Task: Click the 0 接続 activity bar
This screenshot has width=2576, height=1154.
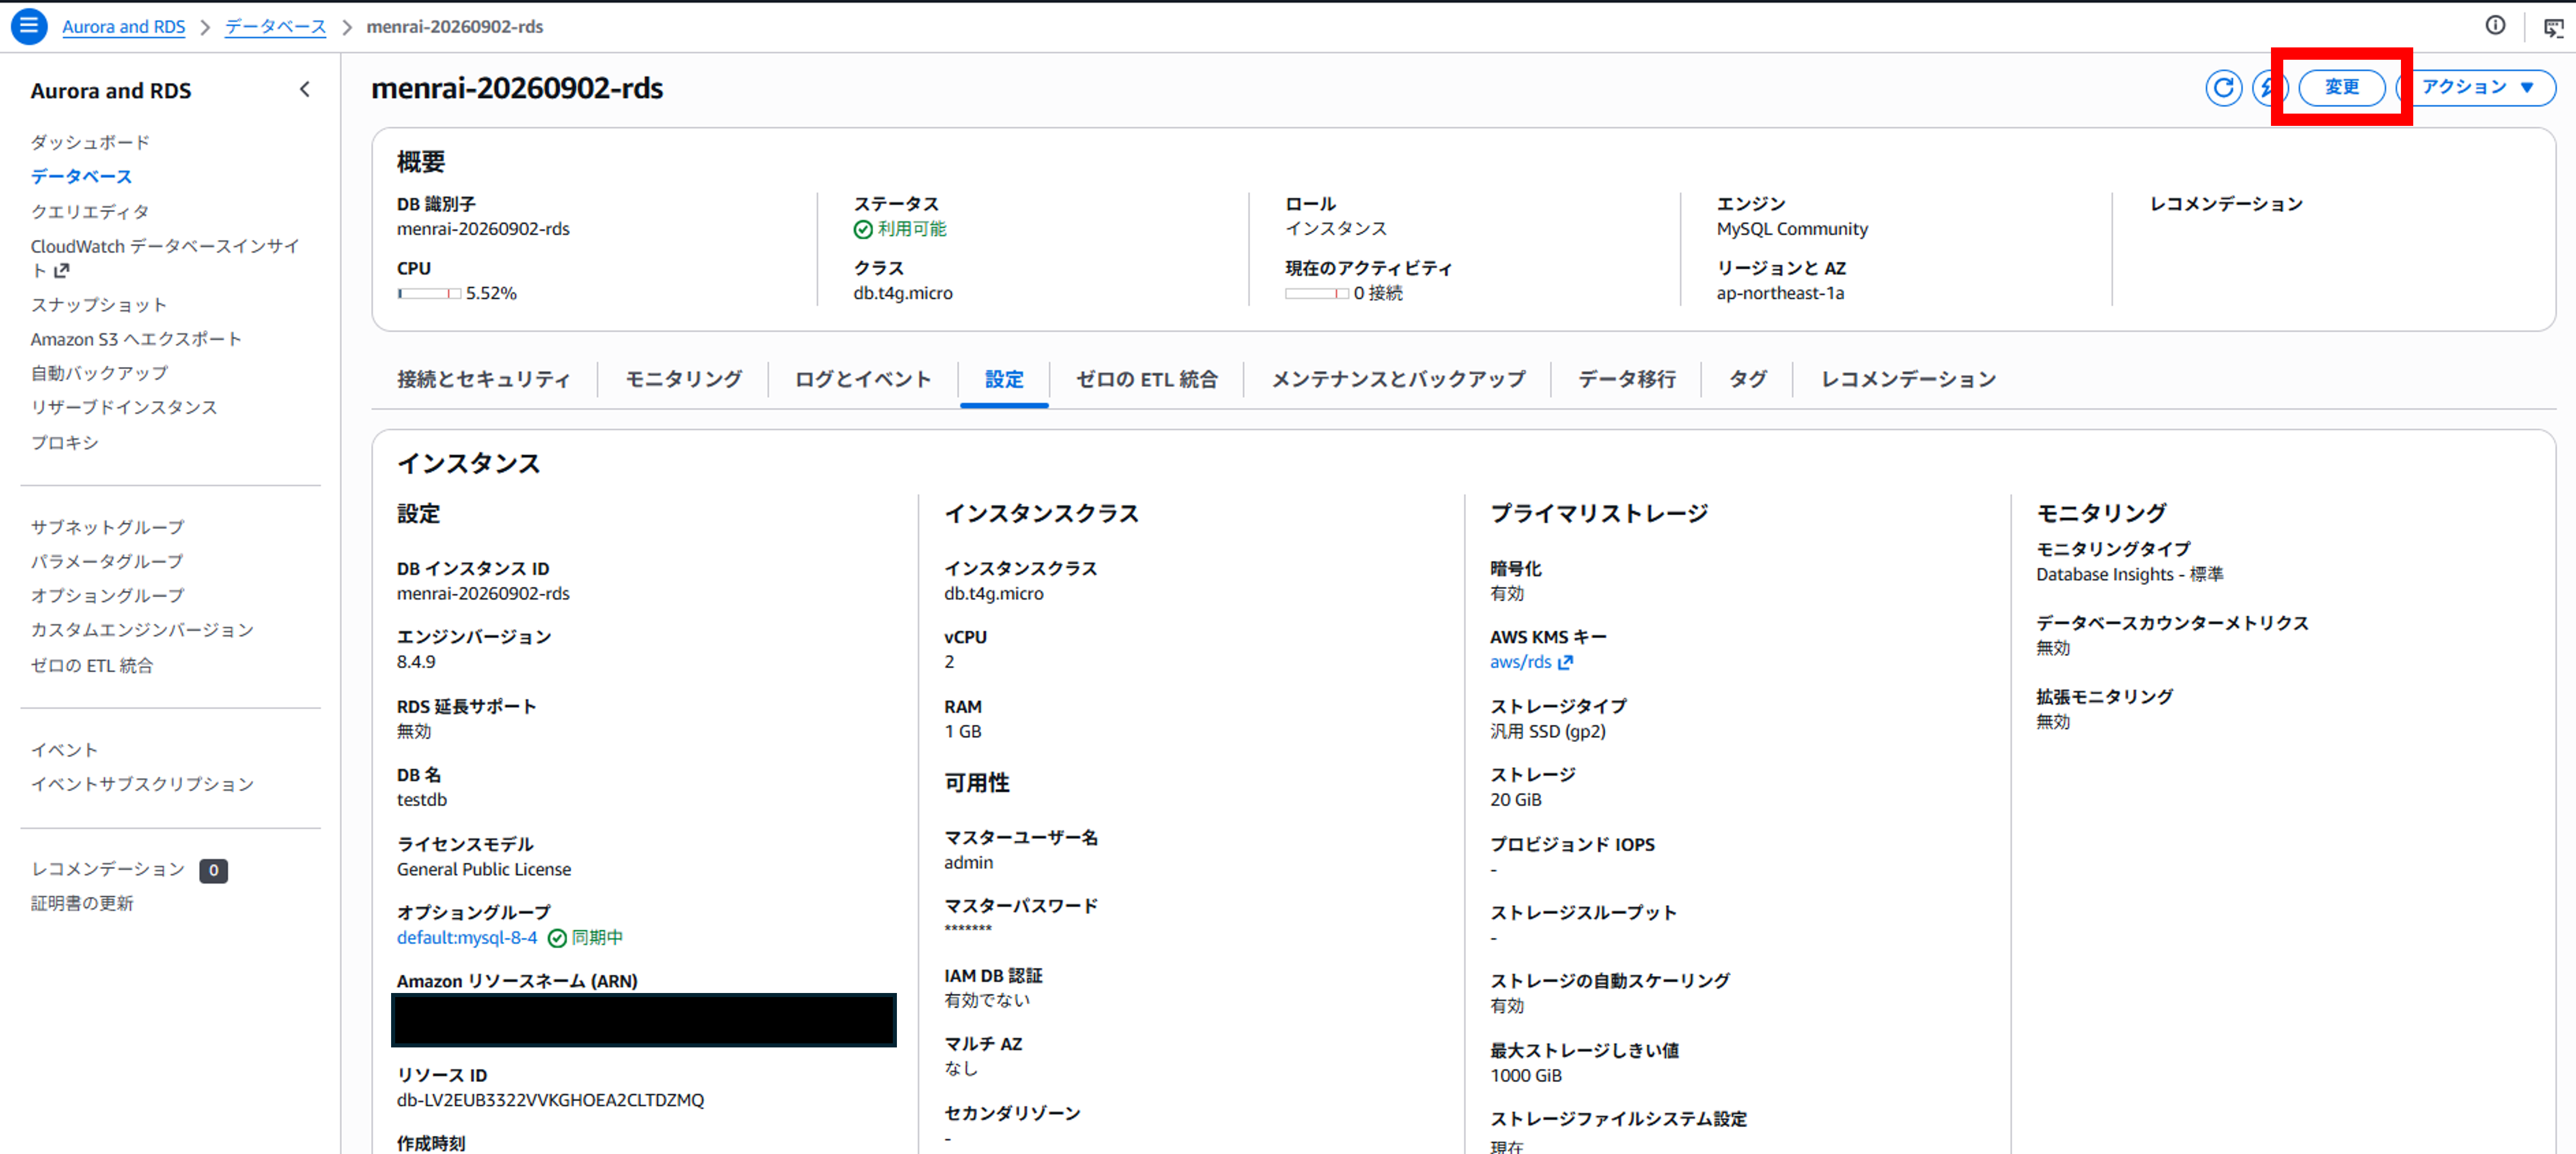Action: (x=1317, y=293)
